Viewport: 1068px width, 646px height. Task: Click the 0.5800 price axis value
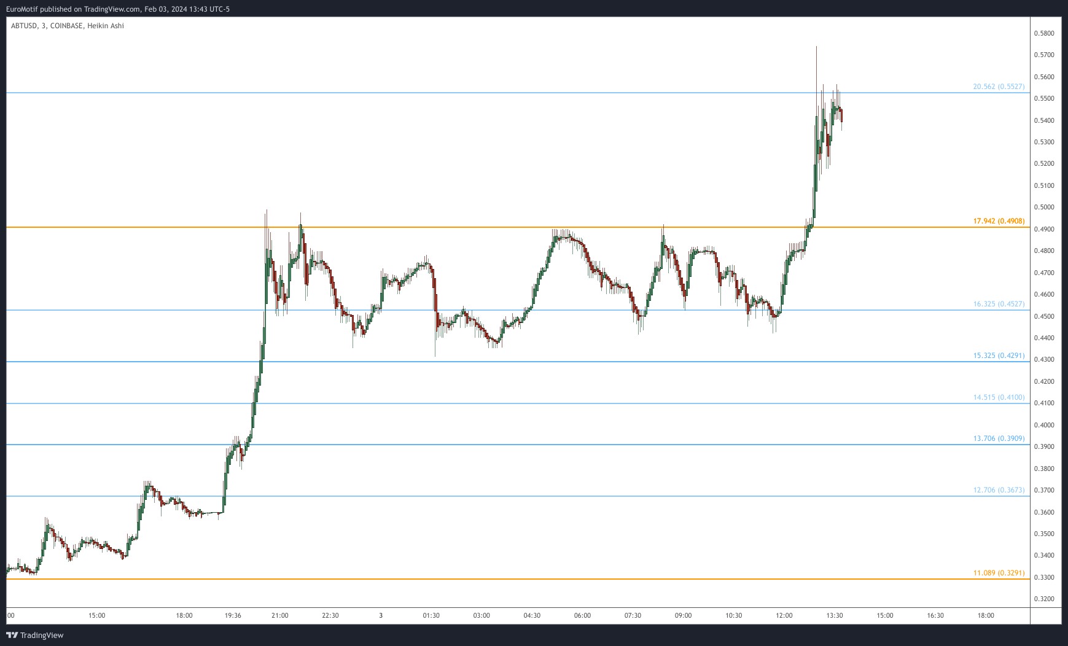pos(1044,33)
